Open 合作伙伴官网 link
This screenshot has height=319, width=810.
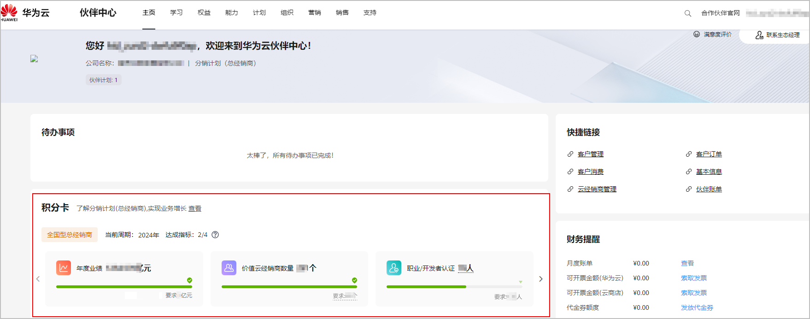click(x=720, y=13)
